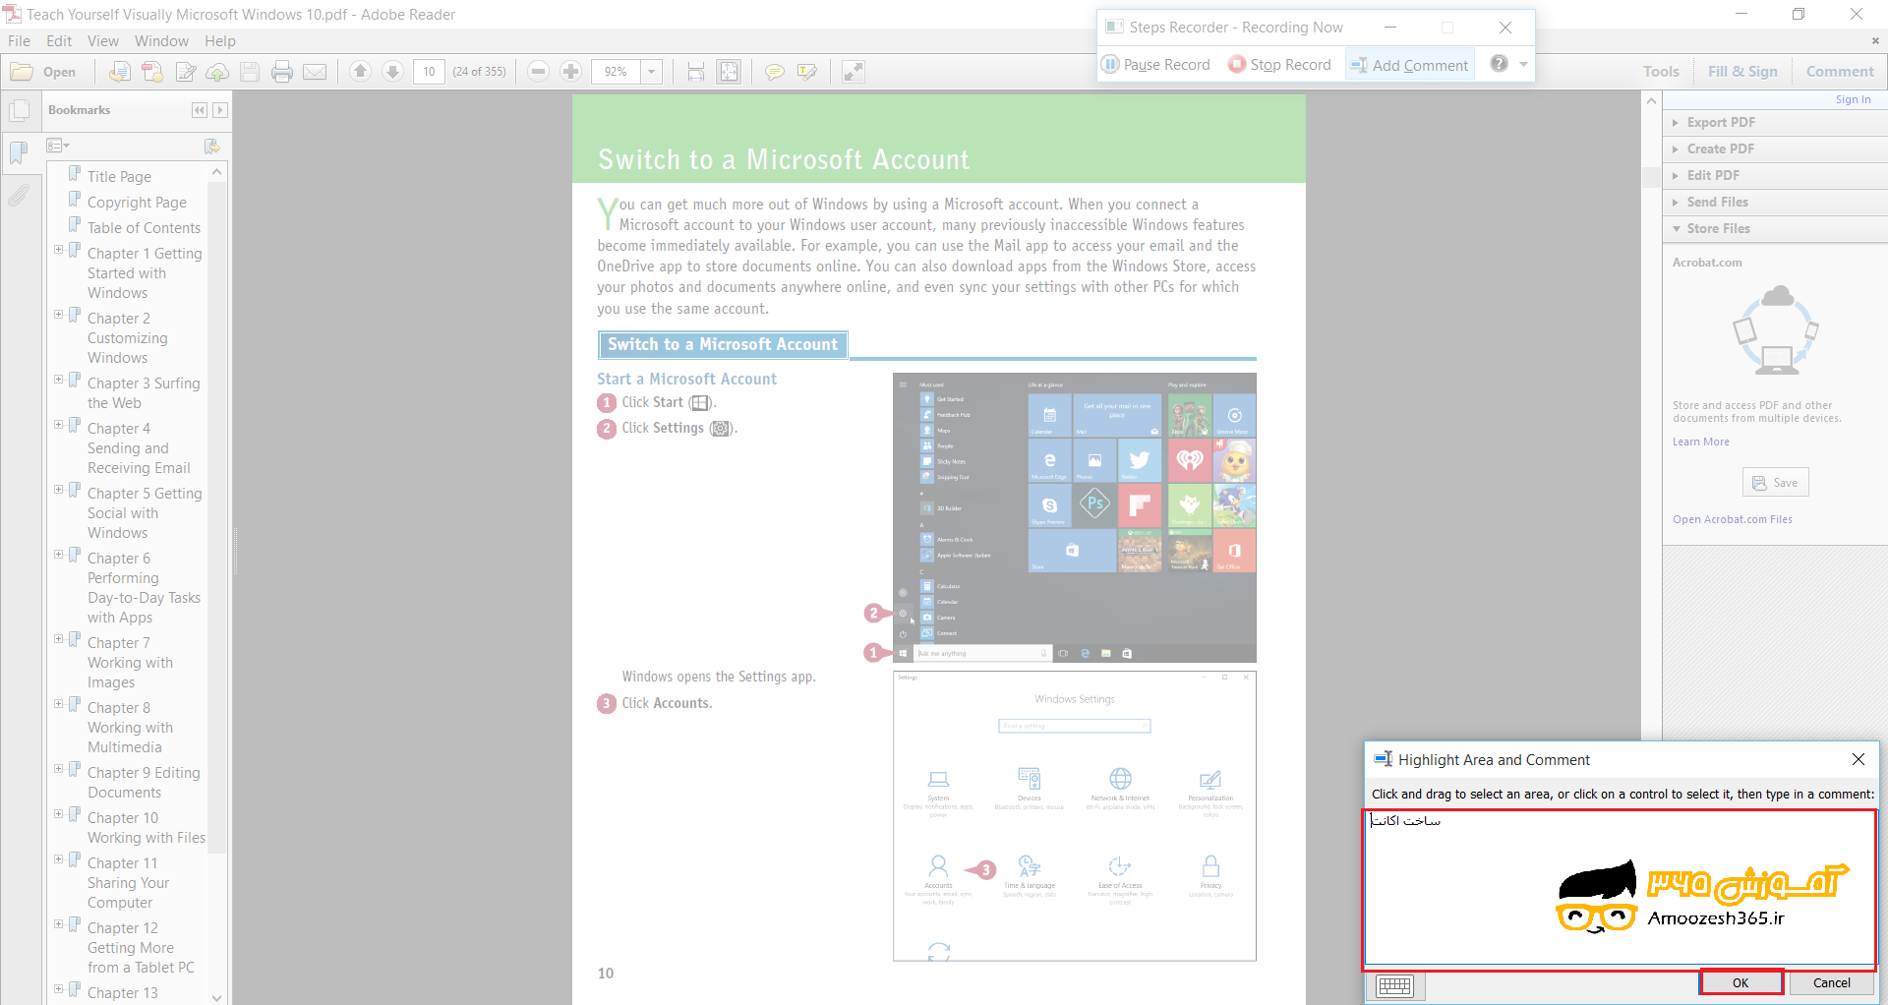Add a sticky note comment
Viewport: 1888px width, 1005px height.
(x=775, y=72)
